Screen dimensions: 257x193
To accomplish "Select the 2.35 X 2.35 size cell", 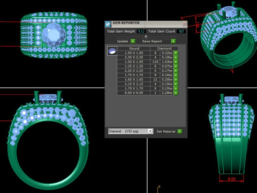I will tap(134, 57).
